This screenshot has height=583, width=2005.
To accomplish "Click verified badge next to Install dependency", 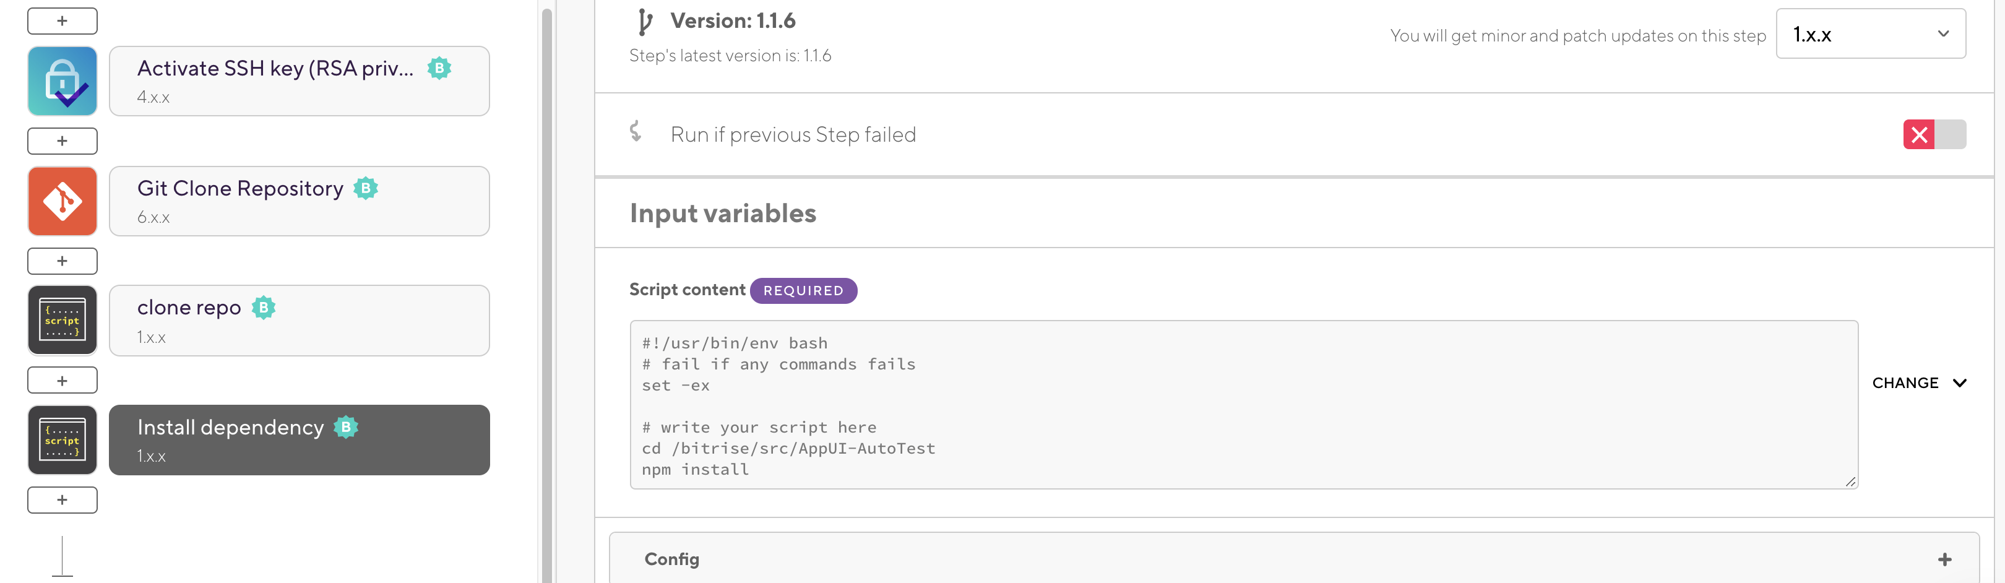I will click(x=347, y=427).
